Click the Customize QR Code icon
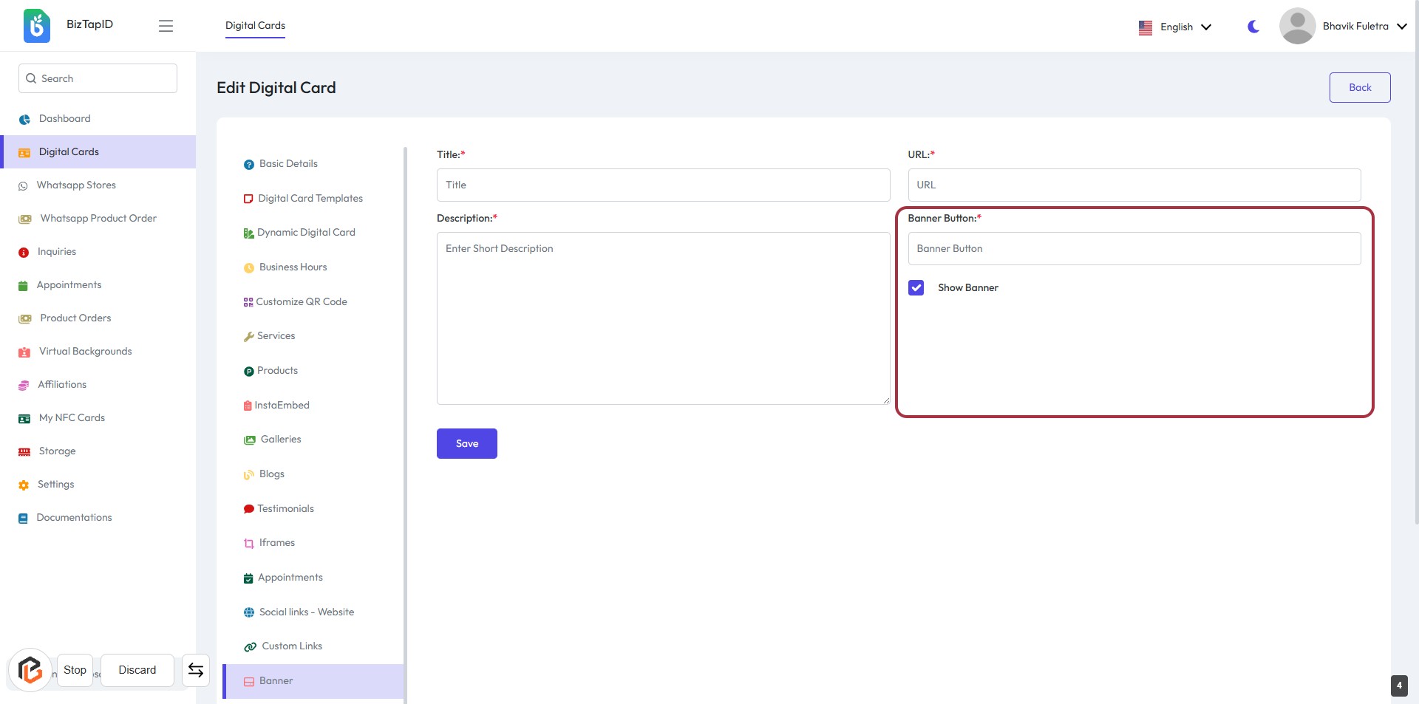The height and width of the screenshot is (704, 1419). click(248, 302)
